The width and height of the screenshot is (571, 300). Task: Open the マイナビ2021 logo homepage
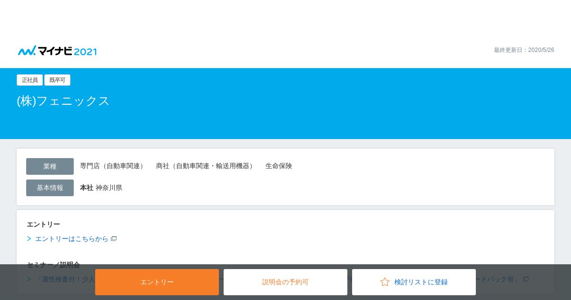coord(57,51)
